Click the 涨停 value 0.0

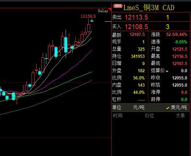(184, 92)
